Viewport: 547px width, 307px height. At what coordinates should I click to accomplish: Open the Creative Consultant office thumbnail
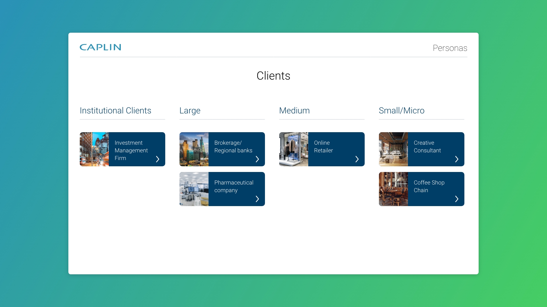click(x=393, y=149)
